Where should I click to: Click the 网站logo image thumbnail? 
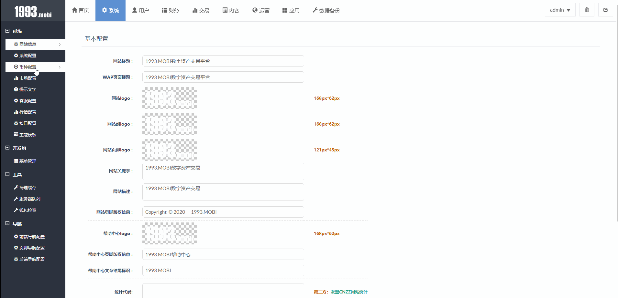[x=170, y=98]
